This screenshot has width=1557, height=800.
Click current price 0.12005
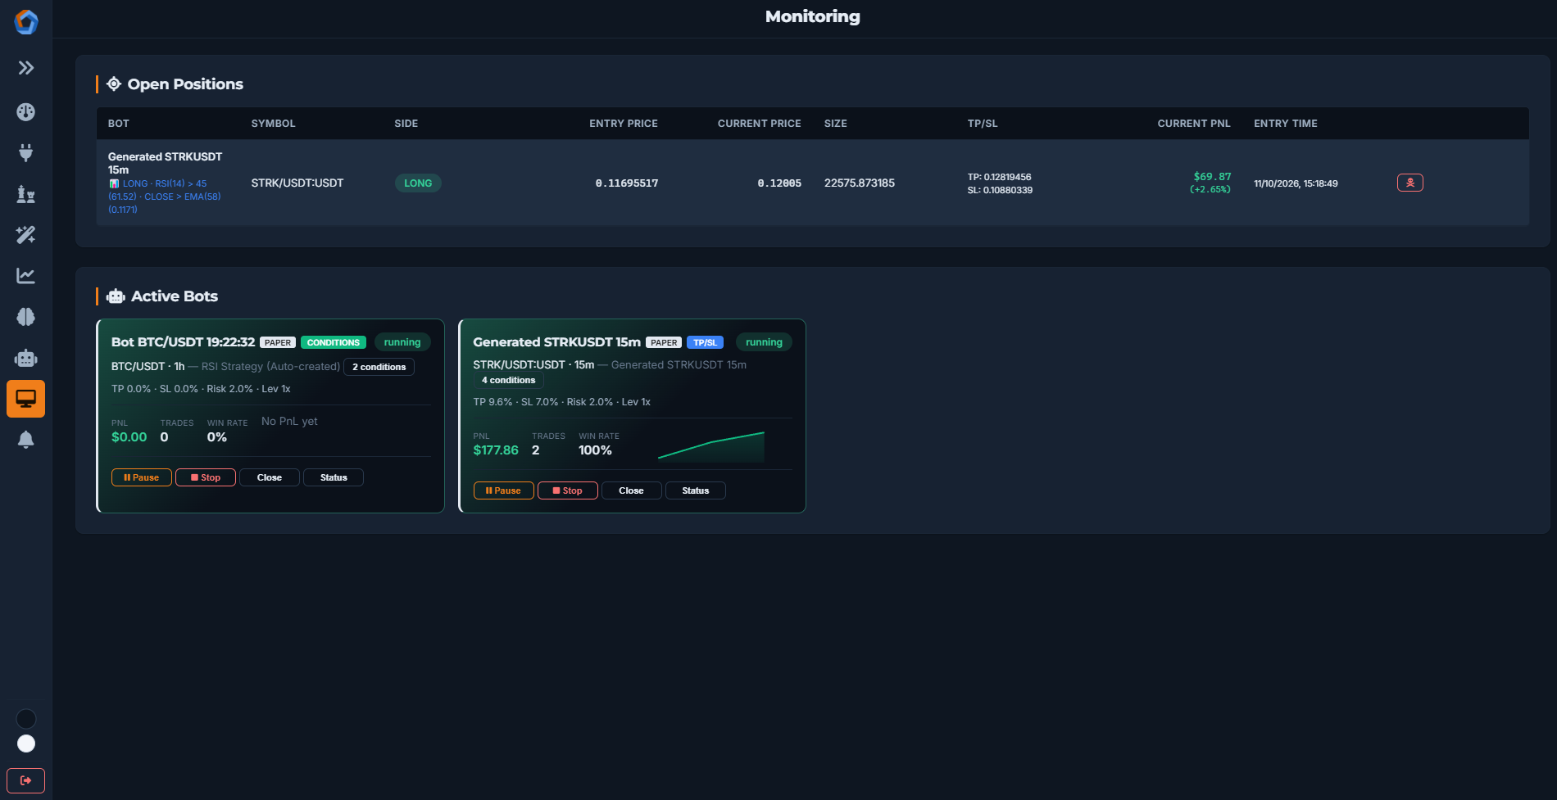779,183
